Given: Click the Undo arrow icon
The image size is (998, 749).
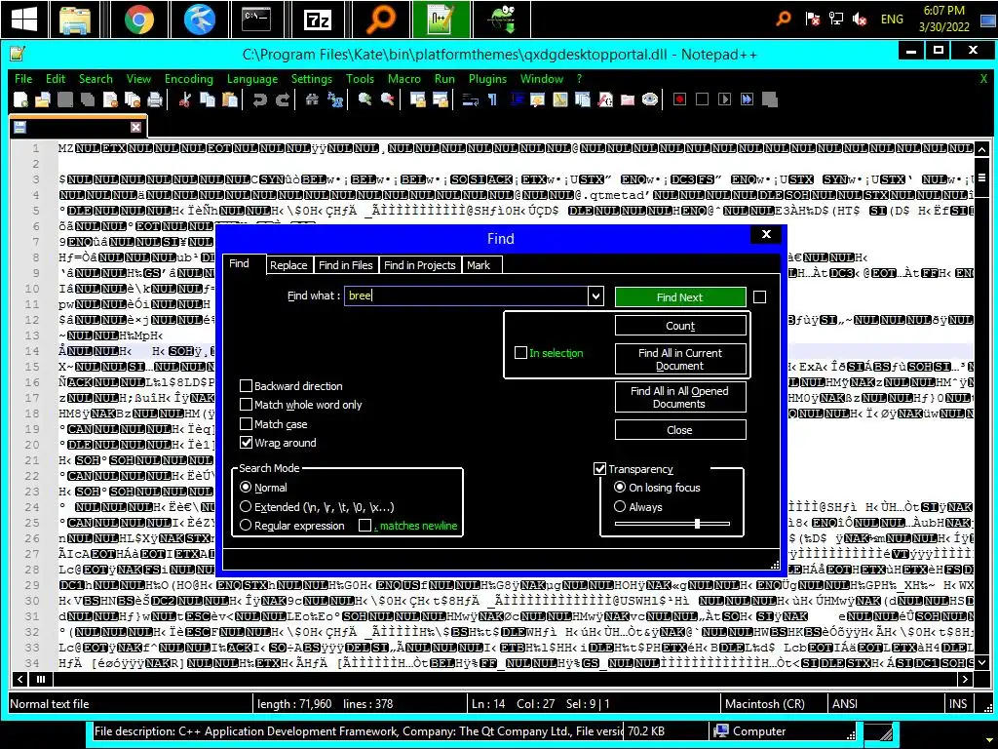Looking at the screenshot, I should 259,99.
